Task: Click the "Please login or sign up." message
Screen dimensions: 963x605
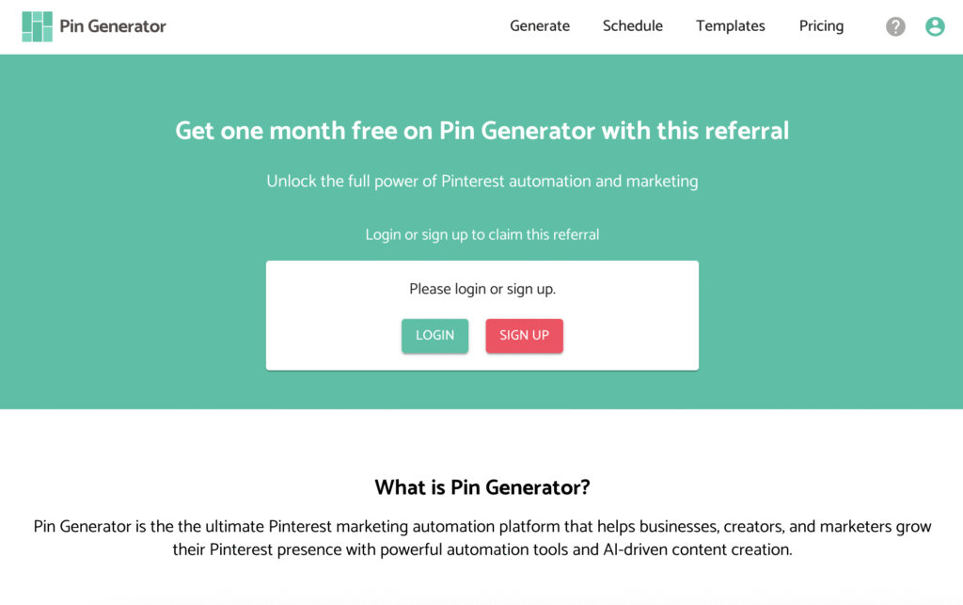Action: (x=481, y=289)
